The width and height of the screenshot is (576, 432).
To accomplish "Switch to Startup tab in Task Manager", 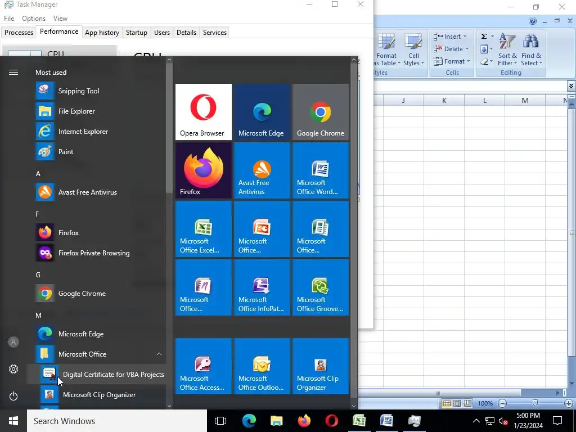I will [x=137, y=32].
